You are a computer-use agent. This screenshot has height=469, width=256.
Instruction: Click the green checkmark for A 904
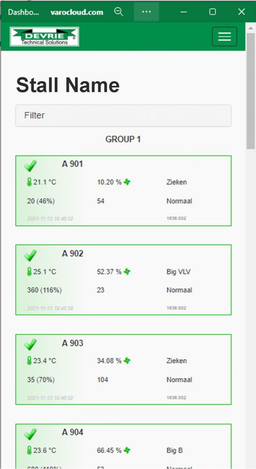pos(30,434)
